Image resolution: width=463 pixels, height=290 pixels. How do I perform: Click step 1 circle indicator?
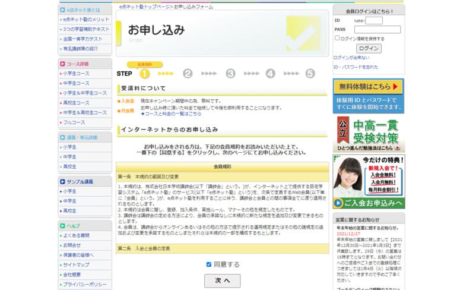pyautogui.click(x=145, y=74)
